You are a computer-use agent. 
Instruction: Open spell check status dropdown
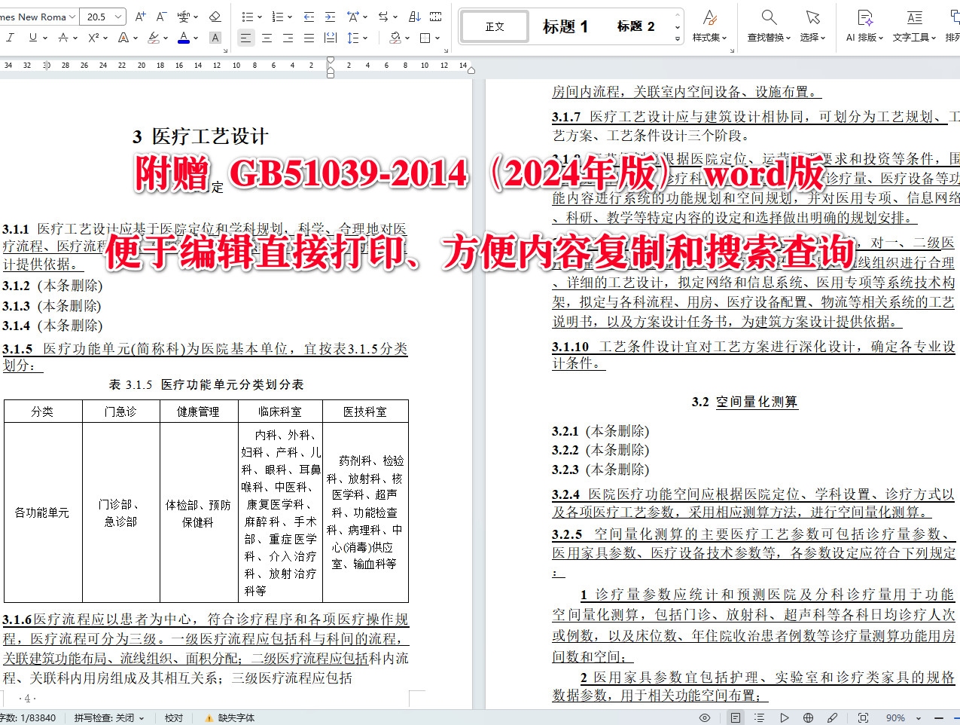tap(141, 718)
